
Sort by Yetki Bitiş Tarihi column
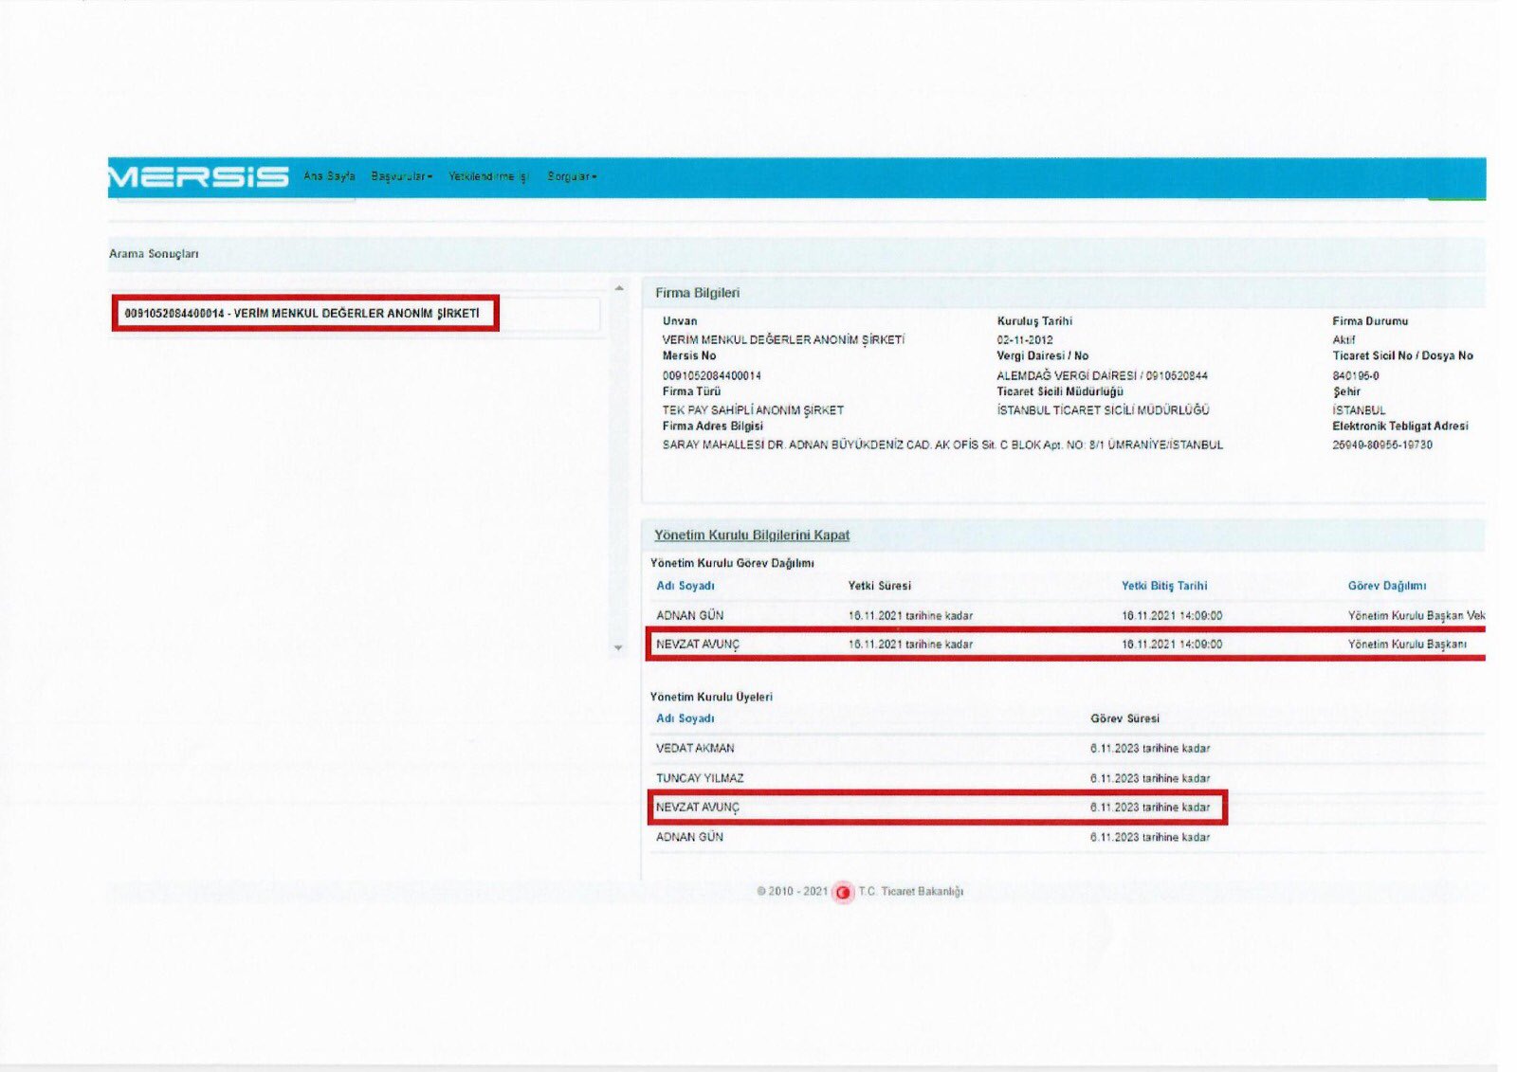[1164, 586]
